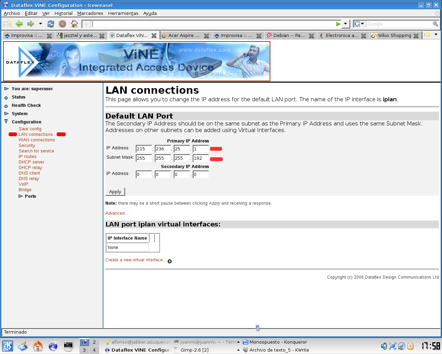442x354 pixels.
Task: Open the KDE K menu button
Action: click(8, 346)
